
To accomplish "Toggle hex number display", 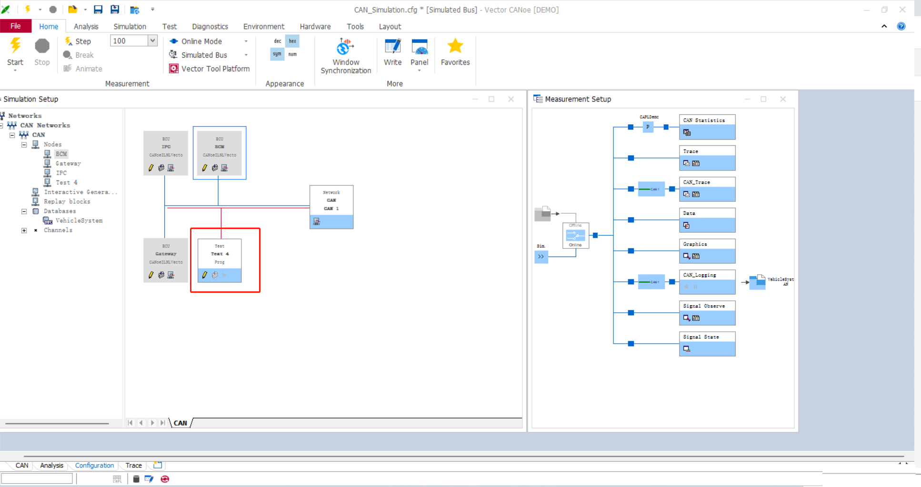I will (292, 41).
